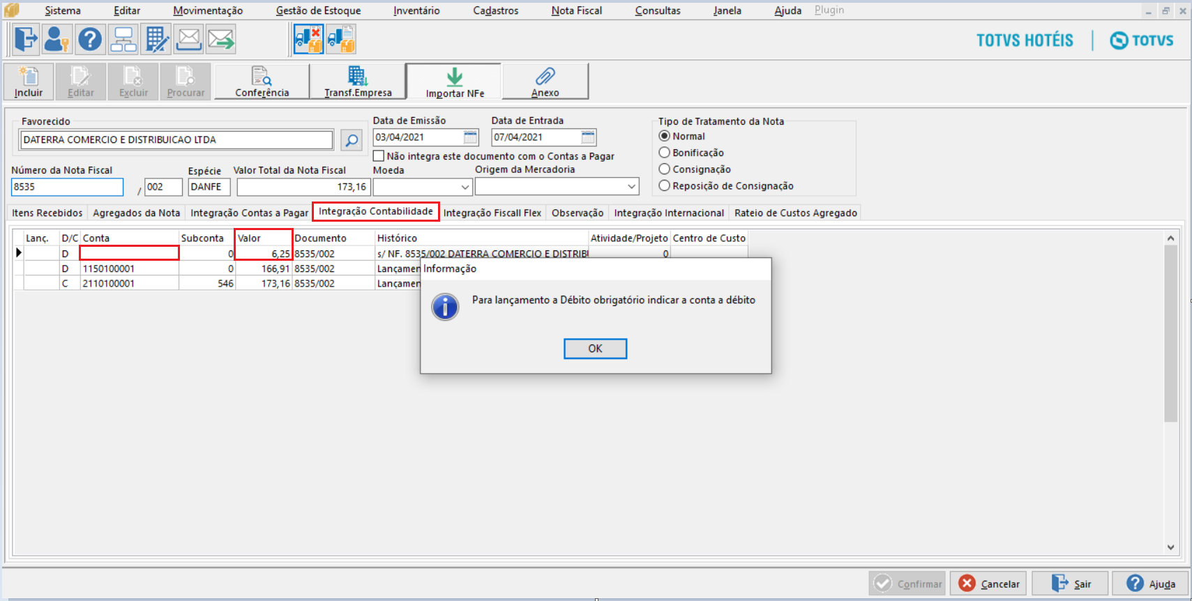This screenshot has height=601, width=1192.
Task: Click the Valor column header
Action: 263,238
